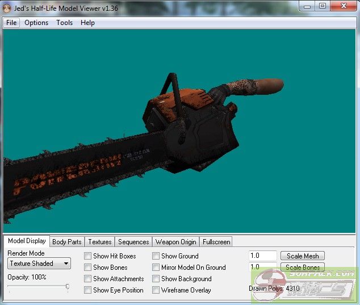
Task: Switch to the Body Parts tab
Action: tap(67, 242)
